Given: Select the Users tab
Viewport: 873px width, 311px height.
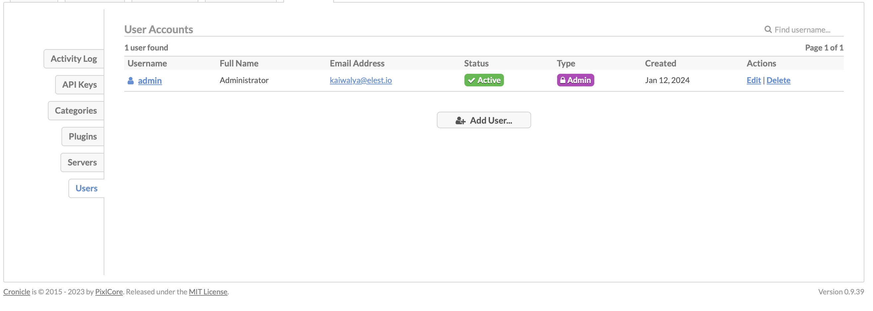Looking at the screenshot, I should click(86, 188).
